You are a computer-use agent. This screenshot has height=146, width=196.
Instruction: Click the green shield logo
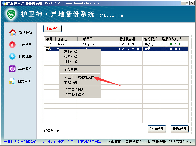11,14
